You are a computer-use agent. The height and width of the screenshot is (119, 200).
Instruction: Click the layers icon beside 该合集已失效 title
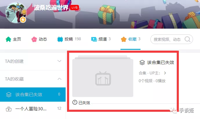tap(142, 63)
